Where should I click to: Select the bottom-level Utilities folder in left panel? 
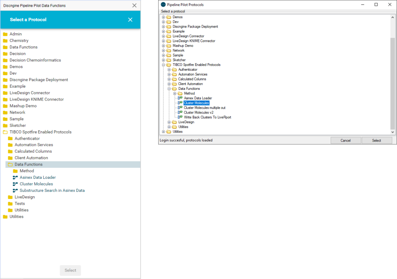16,217
